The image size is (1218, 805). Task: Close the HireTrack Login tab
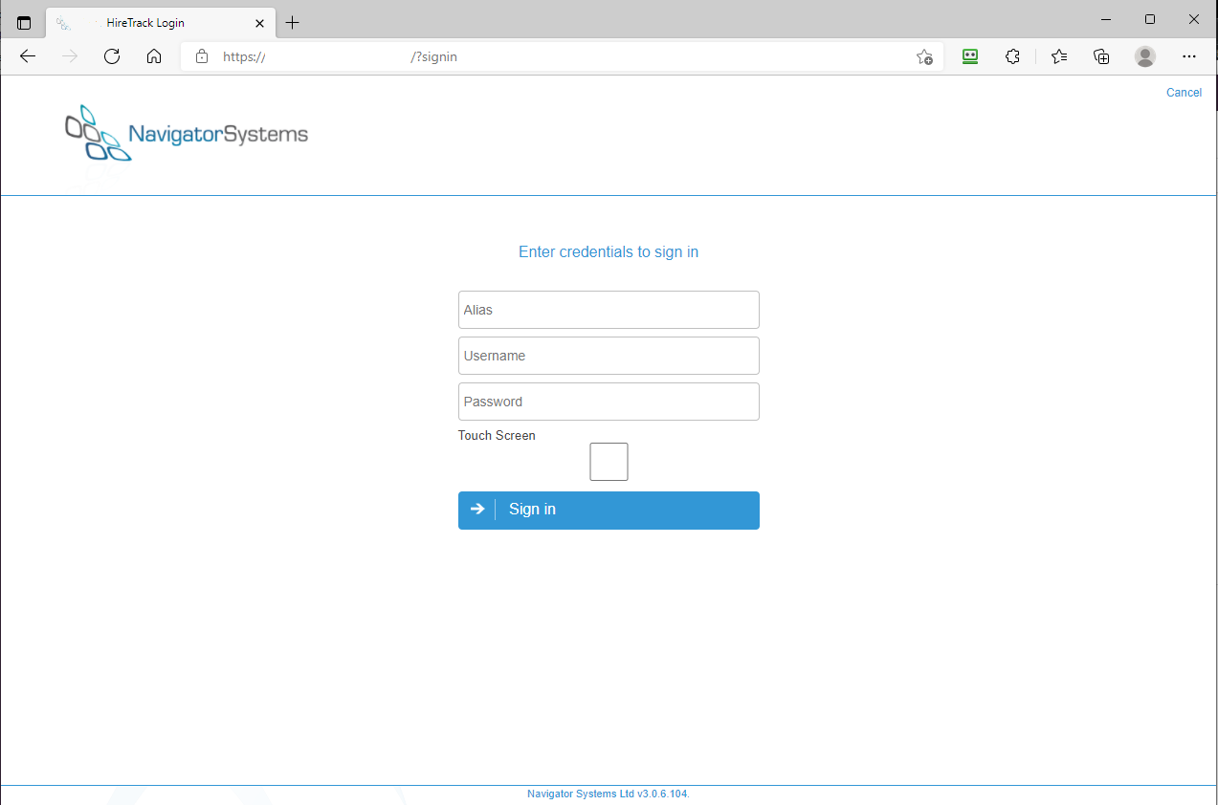[259, 22]
